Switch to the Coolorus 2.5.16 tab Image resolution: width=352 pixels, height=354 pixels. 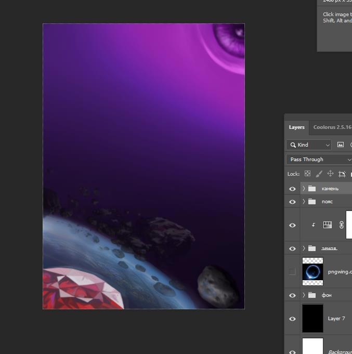332,127
